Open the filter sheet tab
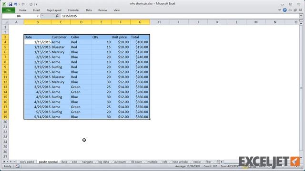 coord(208,161)
